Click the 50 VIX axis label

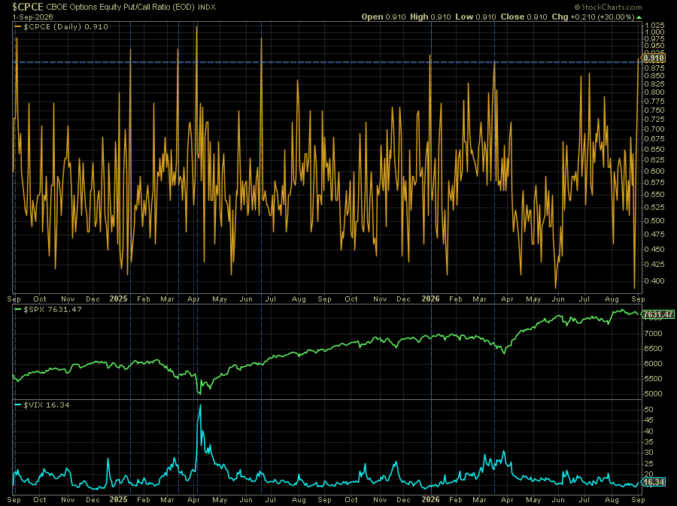pyautogui.click(x=649, y=409)
